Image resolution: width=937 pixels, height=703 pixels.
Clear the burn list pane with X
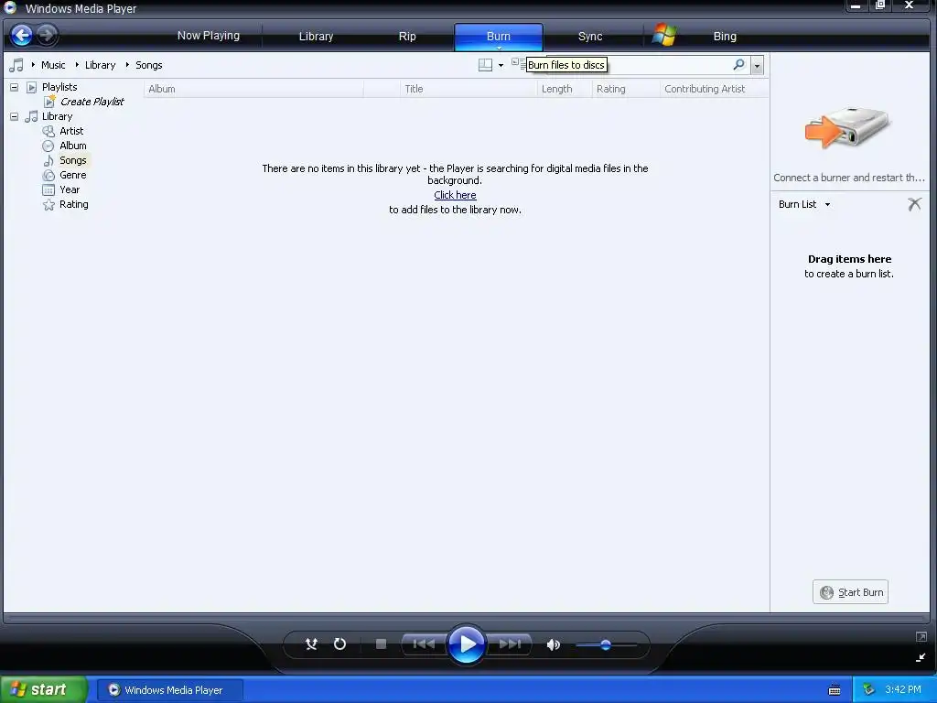point(914,204)
